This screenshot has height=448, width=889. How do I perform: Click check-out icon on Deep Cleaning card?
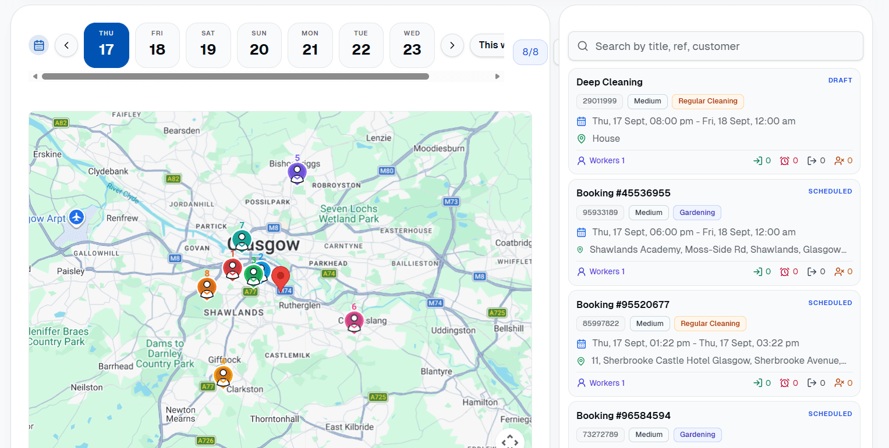[x=812, y=160]
